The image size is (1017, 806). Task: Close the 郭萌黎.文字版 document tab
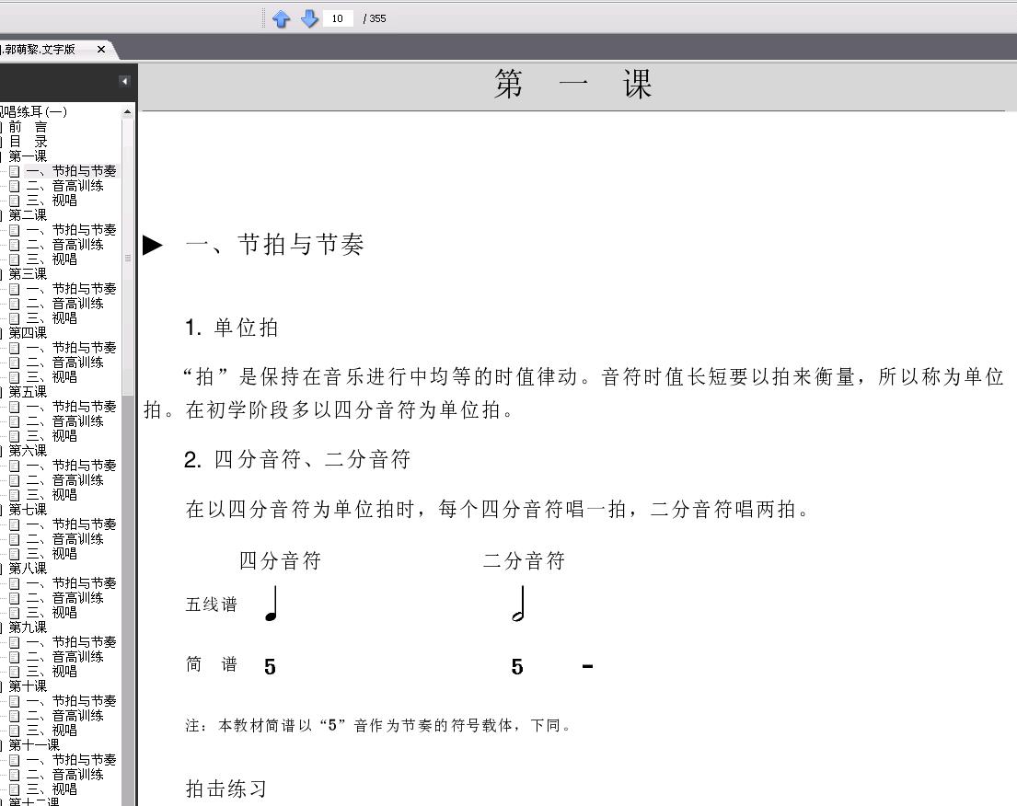point(101,50)
